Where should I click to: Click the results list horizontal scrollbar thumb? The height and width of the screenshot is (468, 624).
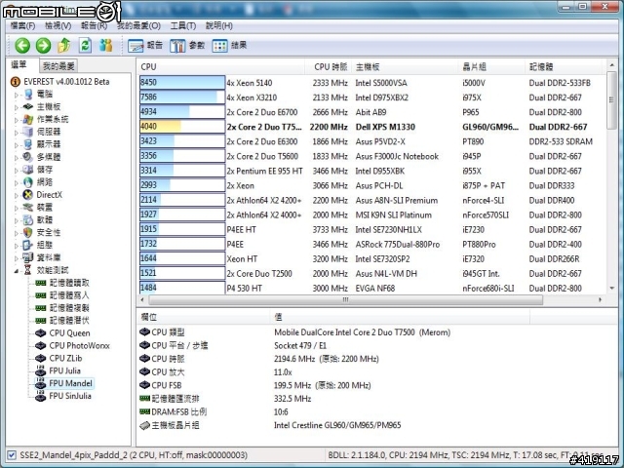pyautogui.click(x=346, y=299)
